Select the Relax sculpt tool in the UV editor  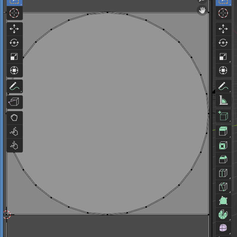tap(14, 132)
